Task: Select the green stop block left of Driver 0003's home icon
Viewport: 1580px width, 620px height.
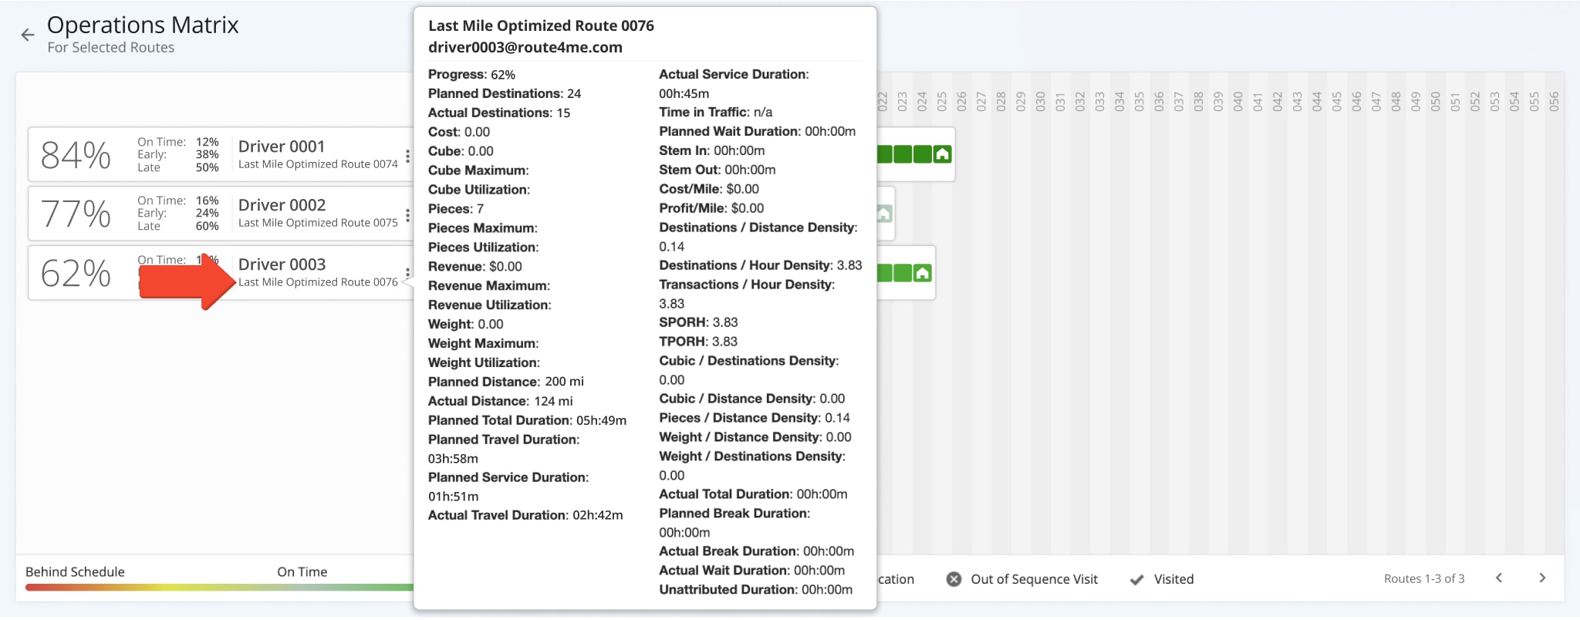Action: point(902,273)
